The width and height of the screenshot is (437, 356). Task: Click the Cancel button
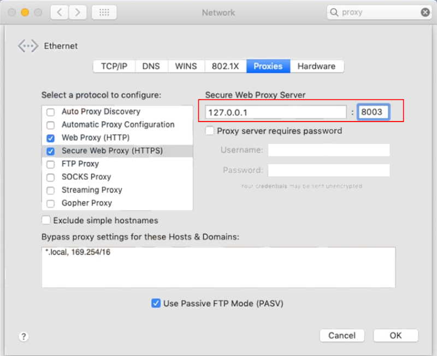coord(342,335)
